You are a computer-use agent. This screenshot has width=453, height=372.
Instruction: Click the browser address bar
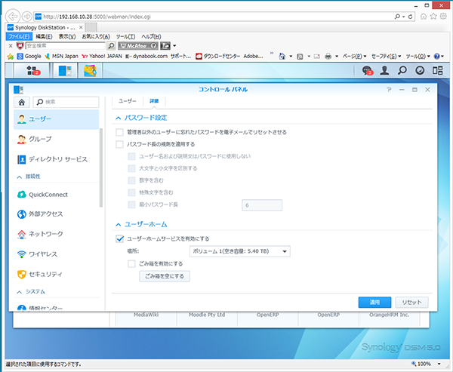[214, 17]
